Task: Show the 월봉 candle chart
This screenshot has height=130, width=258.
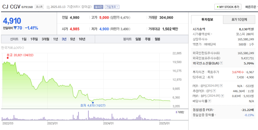Action: (x=157, y=39)
